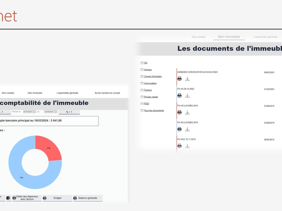
Task: Print the PV AG 28.10.2022 document
Action: point(179,95)
